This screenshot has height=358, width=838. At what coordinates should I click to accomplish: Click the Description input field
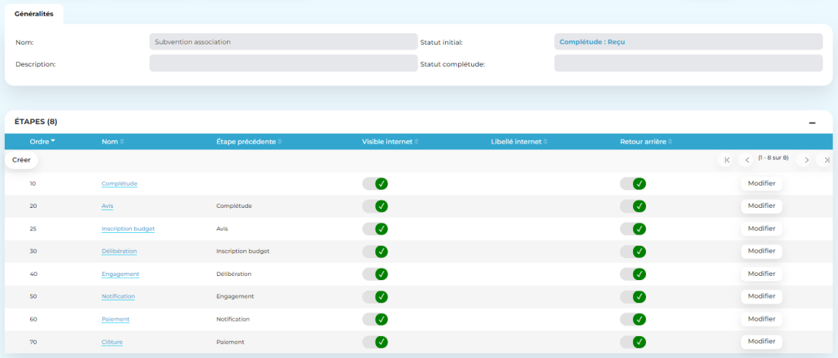click(282, 63)
